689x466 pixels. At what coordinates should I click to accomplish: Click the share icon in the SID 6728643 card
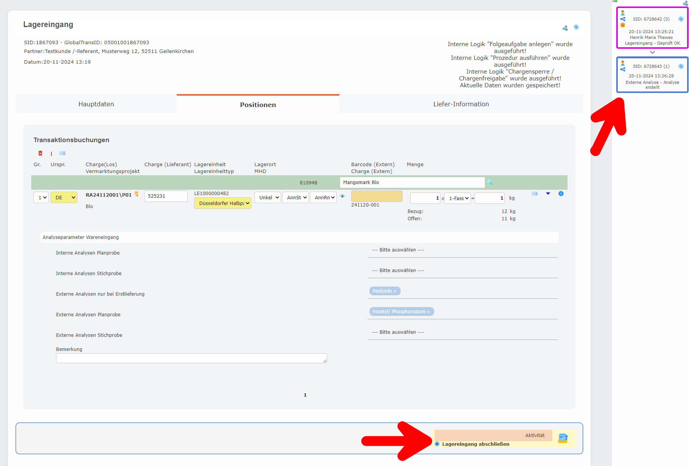(623, 69)
